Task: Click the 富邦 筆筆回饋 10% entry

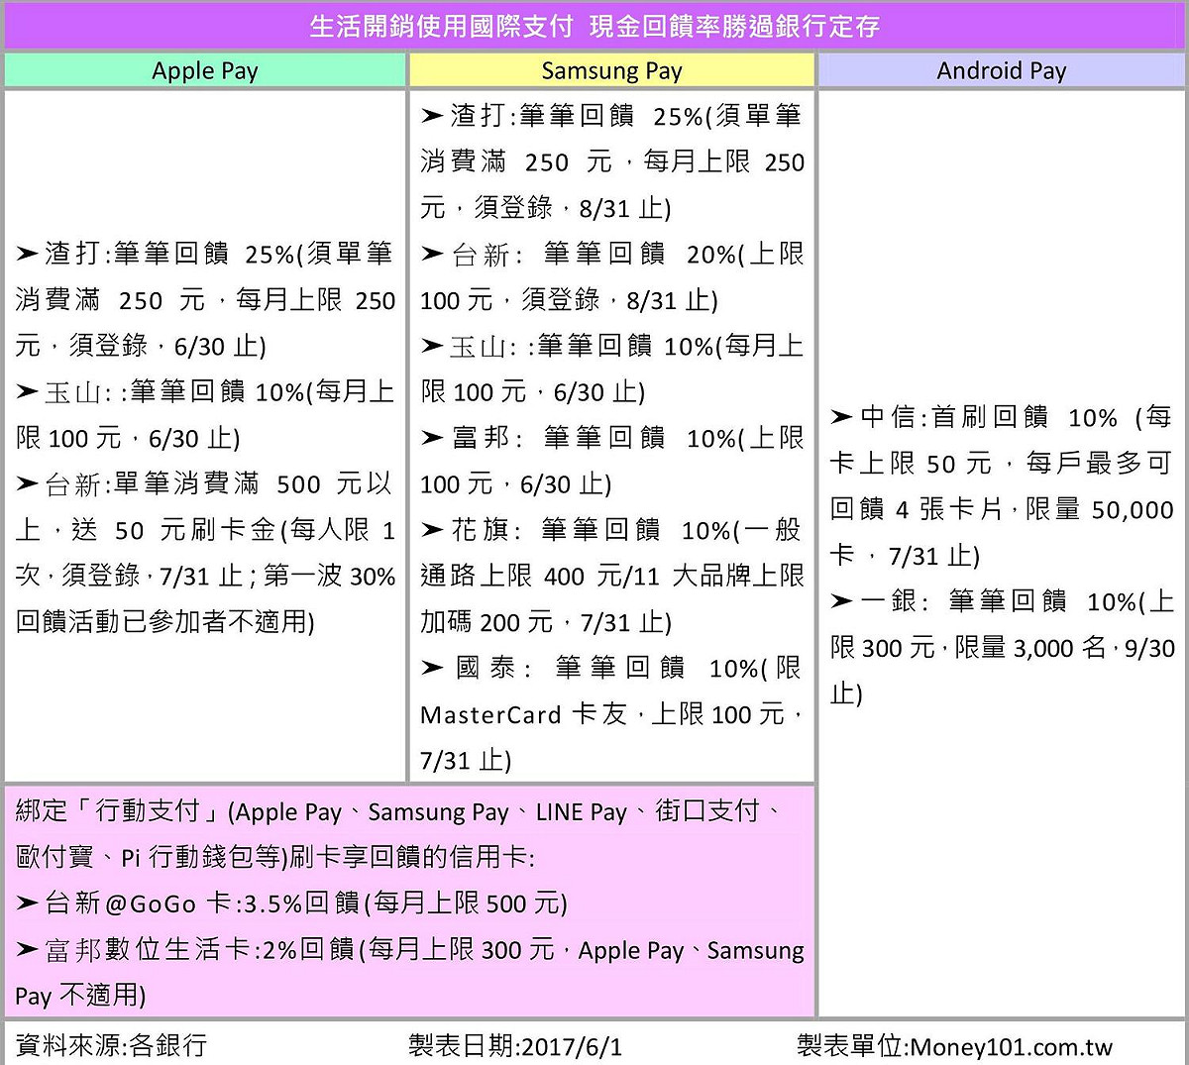Action: coord(612,461)
